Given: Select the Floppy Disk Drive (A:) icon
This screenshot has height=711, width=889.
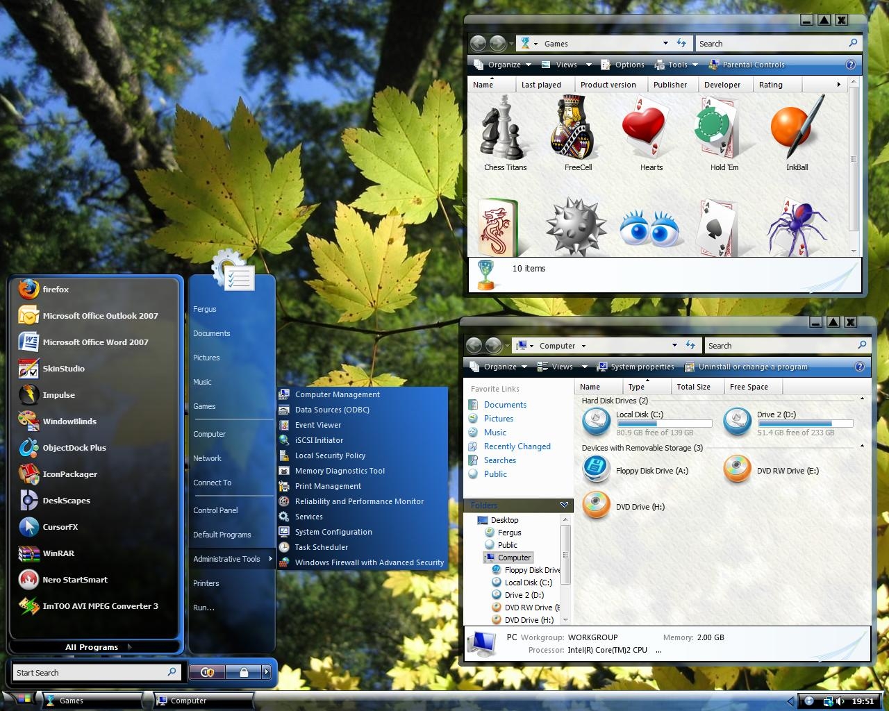Looking at the screenshot, I should pyautogui.click(x=596, y=470).
